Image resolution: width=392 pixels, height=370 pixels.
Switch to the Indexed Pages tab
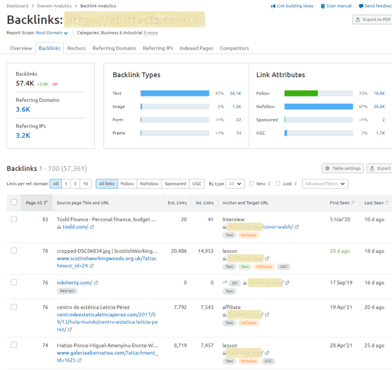click(196, 48)
